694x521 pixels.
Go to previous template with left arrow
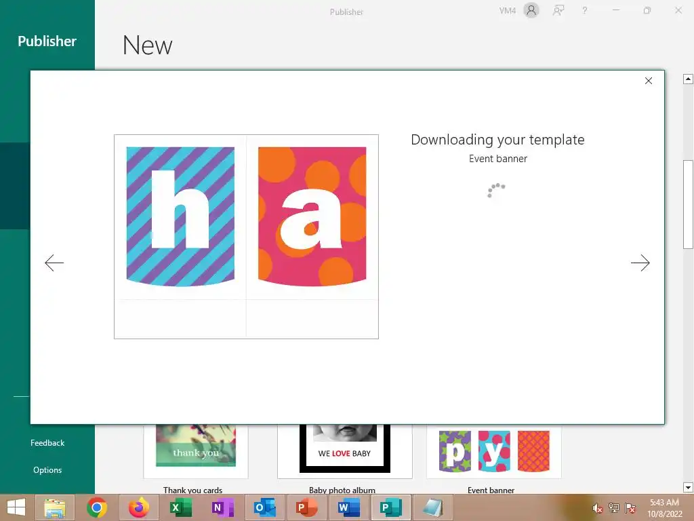click(x=54, y=263)
